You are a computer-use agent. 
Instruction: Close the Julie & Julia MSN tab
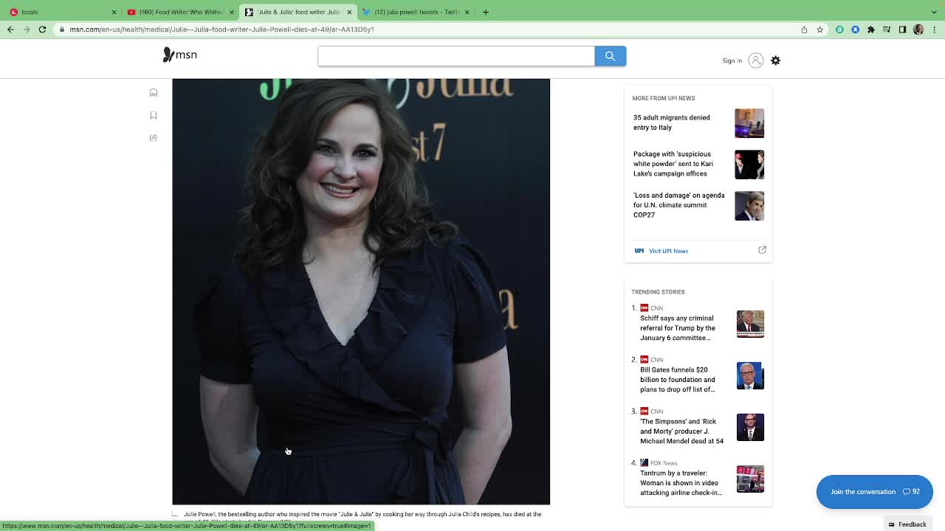(349, 13)
